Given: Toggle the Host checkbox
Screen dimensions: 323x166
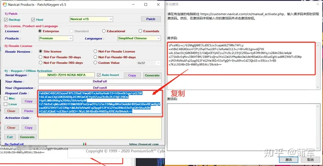Looking at the screenshot, I should pos(33,20).
